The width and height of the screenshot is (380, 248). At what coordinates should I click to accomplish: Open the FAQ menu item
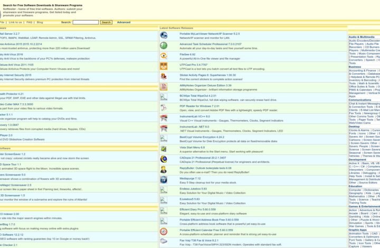click(x=30, y=22)
